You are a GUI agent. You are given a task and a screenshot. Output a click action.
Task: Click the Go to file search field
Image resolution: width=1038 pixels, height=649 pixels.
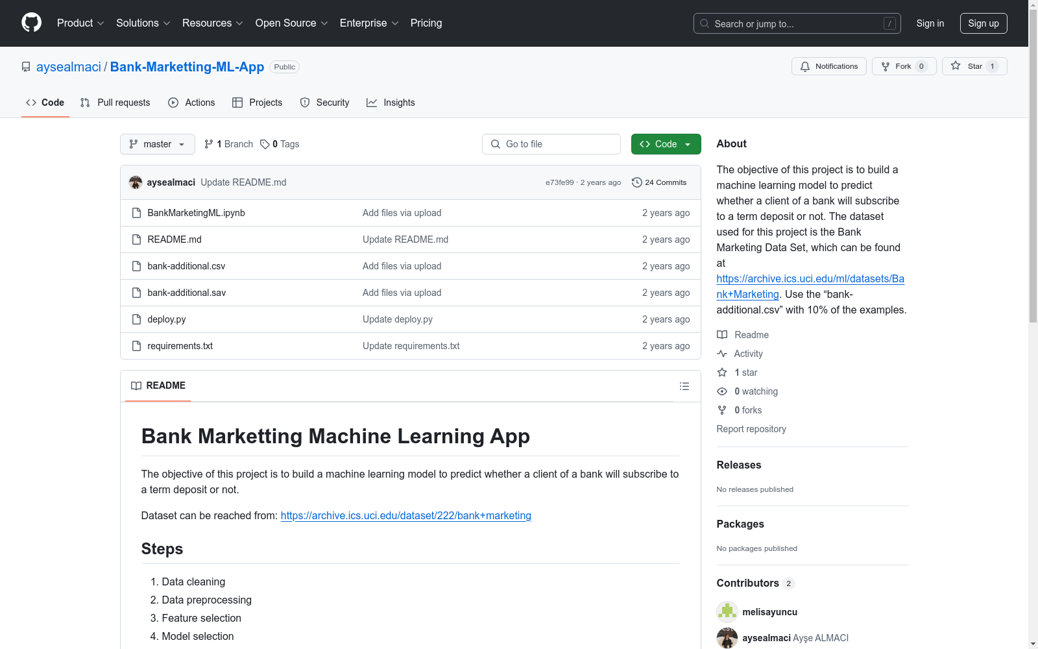551,144
